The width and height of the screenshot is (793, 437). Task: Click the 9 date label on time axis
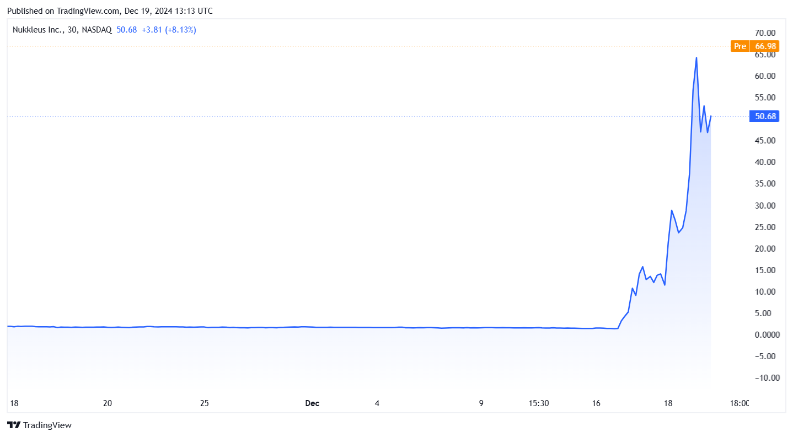coord(481,403)
